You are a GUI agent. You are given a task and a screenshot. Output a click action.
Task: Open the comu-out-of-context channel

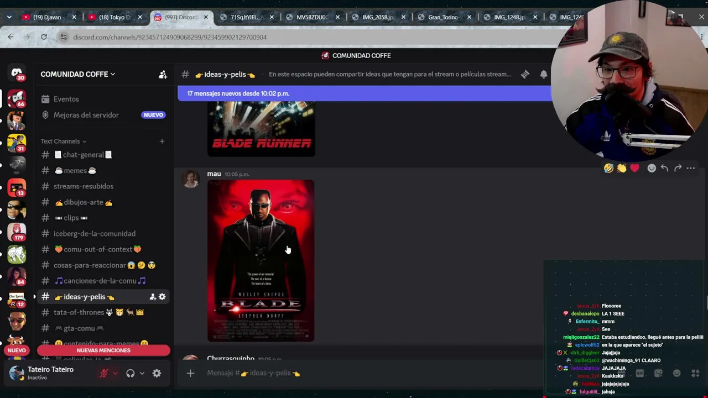coord(103,249)
